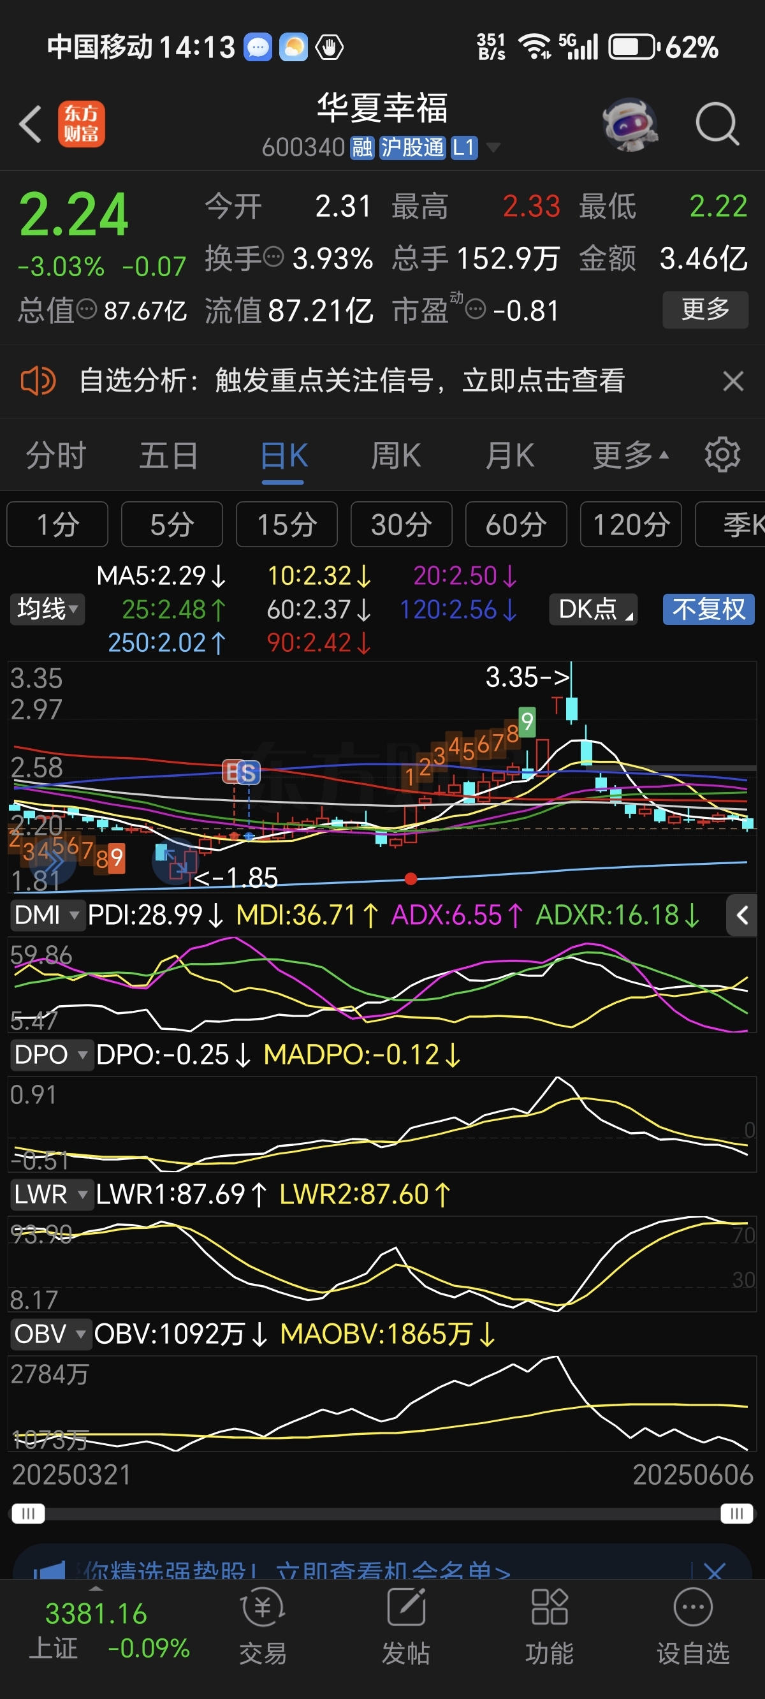The image size is (765, 1699).
Task: Select 30分 period button
Action: coord(402,524)
